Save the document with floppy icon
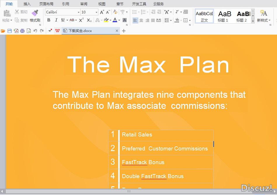Viewport: 277px width, 195px height. [10, 31]
